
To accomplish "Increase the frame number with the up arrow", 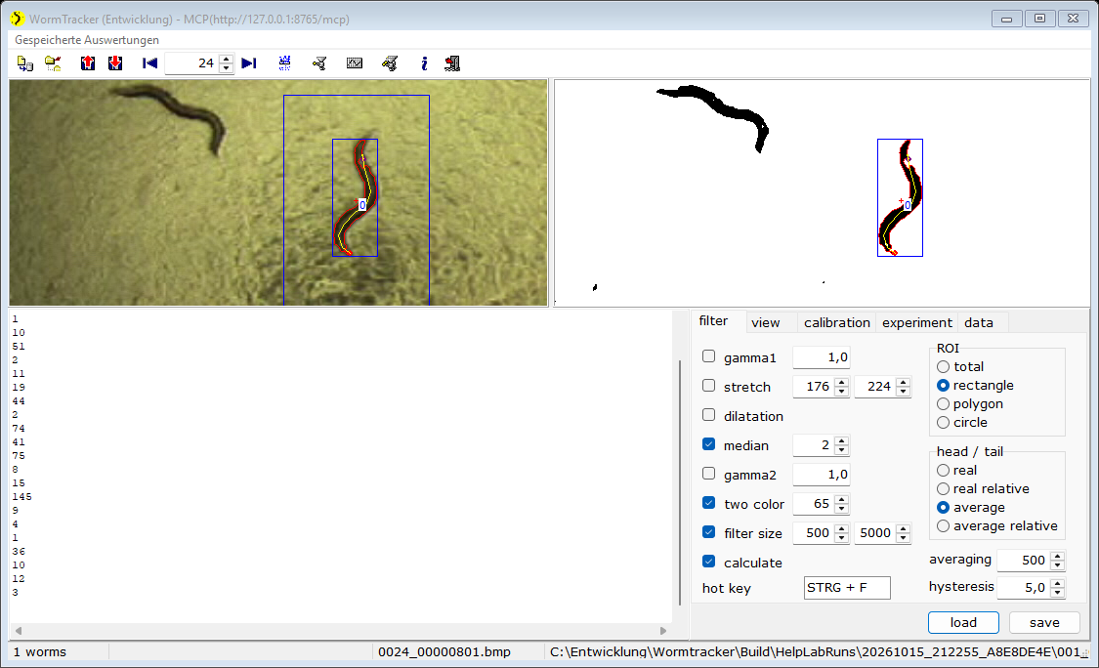I will coord(226,60).
